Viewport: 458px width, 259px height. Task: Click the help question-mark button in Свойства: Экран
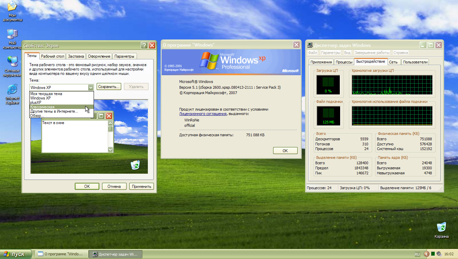[144, 46]
